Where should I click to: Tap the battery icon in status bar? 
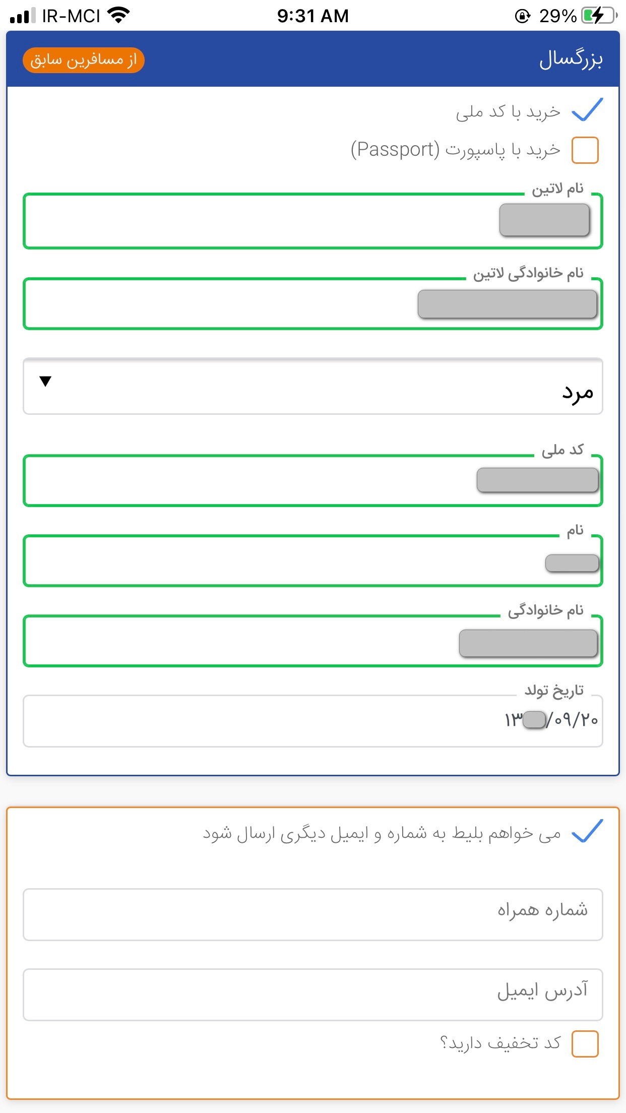599,16
